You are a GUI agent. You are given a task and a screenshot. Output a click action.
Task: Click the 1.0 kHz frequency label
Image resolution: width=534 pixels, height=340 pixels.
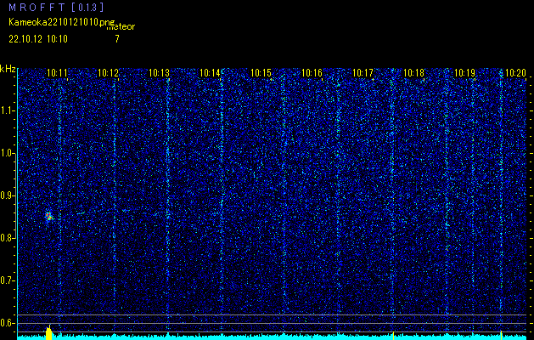pos(7,154)
